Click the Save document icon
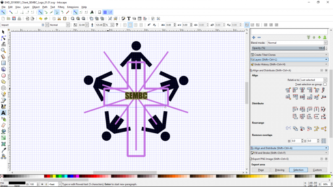 click(14, 19)
